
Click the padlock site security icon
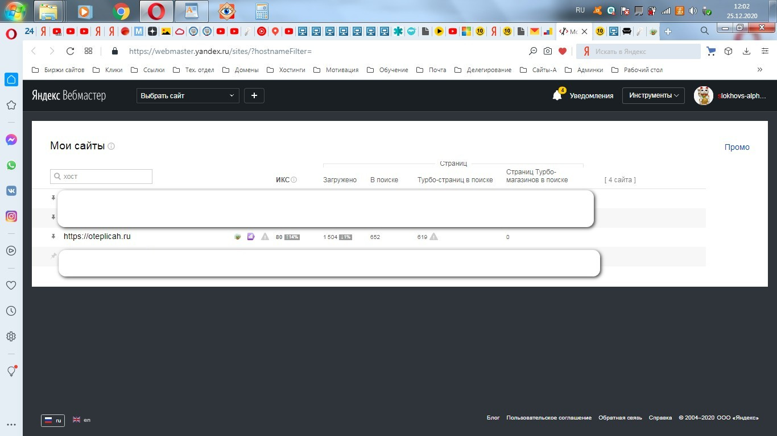pos(115,51)
